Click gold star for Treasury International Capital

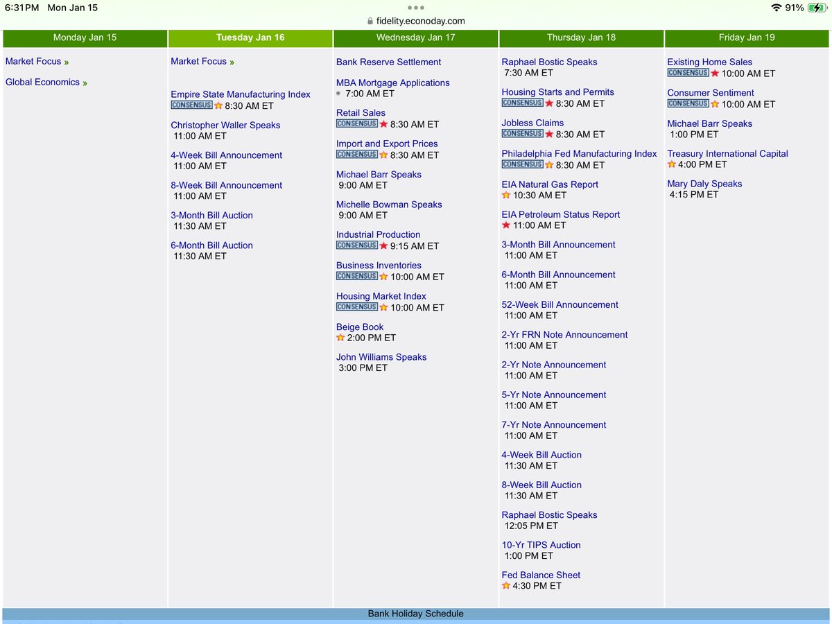coord(672,164)
